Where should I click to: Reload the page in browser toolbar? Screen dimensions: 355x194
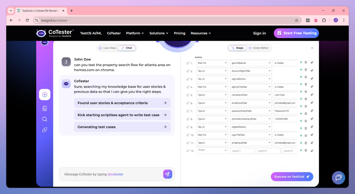pyautogui.click(x=27, y=20)
